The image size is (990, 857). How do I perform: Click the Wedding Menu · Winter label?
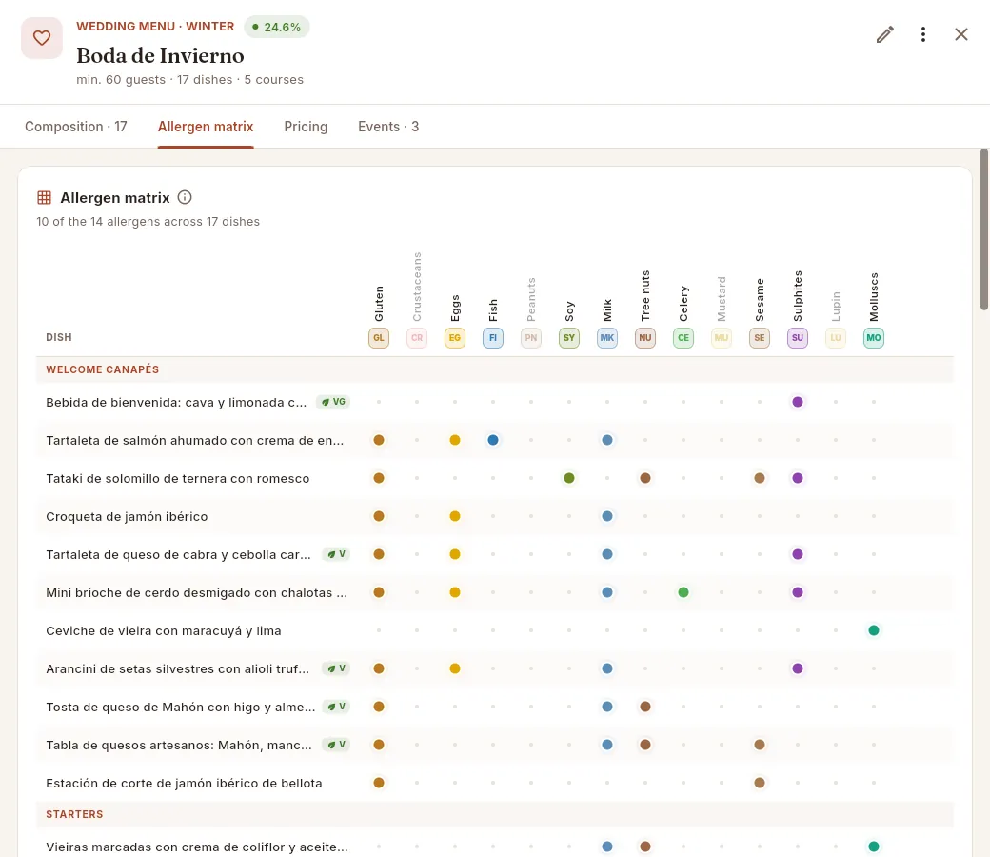tap(155, 27)
